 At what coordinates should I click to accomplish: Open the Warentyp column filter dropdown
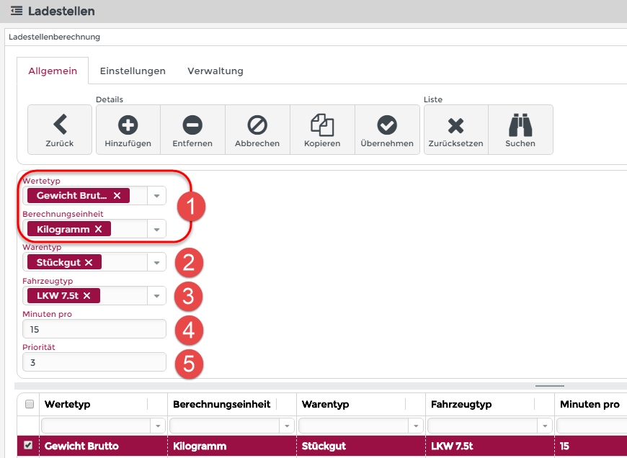pos(416,426)
